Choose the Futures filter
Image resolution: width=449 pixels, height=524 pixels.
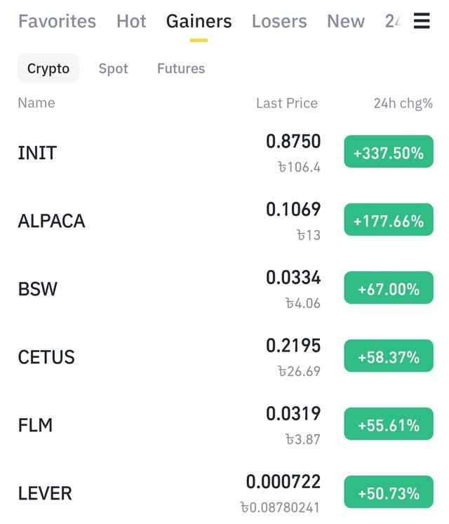click(x=181, y=69)
